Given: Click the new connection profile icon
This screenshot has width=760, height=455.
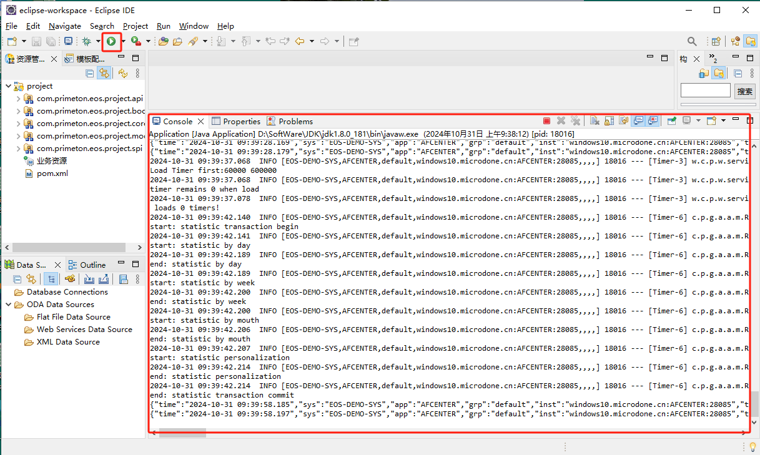Looking at the screenshot, I should pos(70,279).
